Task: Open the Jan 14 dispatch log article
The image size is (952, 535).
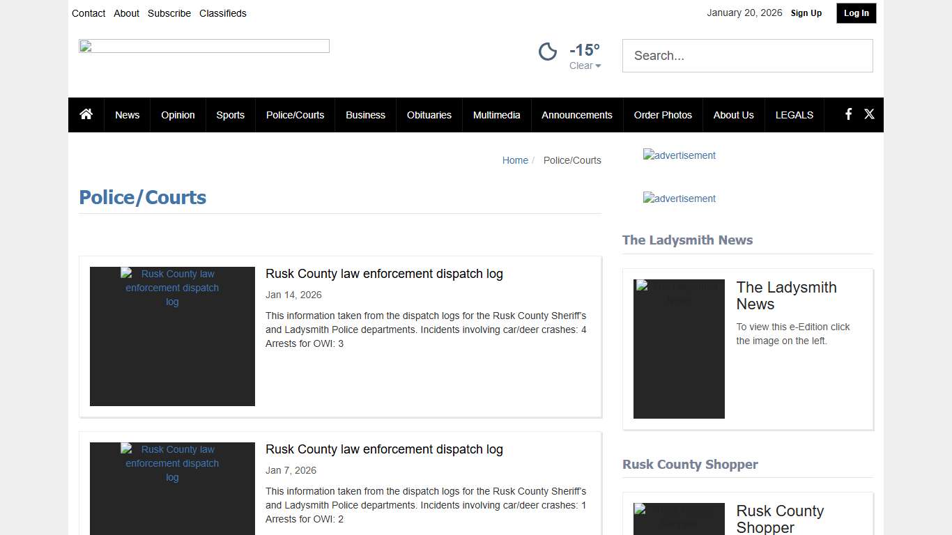Action: point(384,273)
